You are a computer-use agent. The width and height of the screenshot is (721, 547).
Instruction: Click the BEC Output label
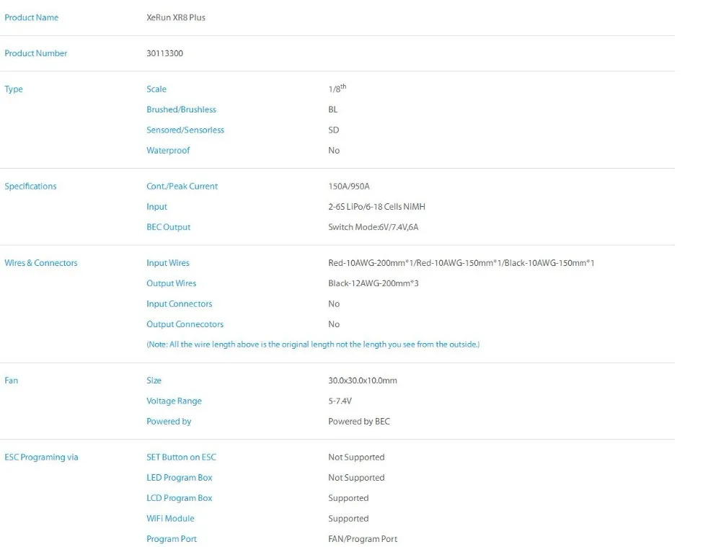[x=169, y=227]
